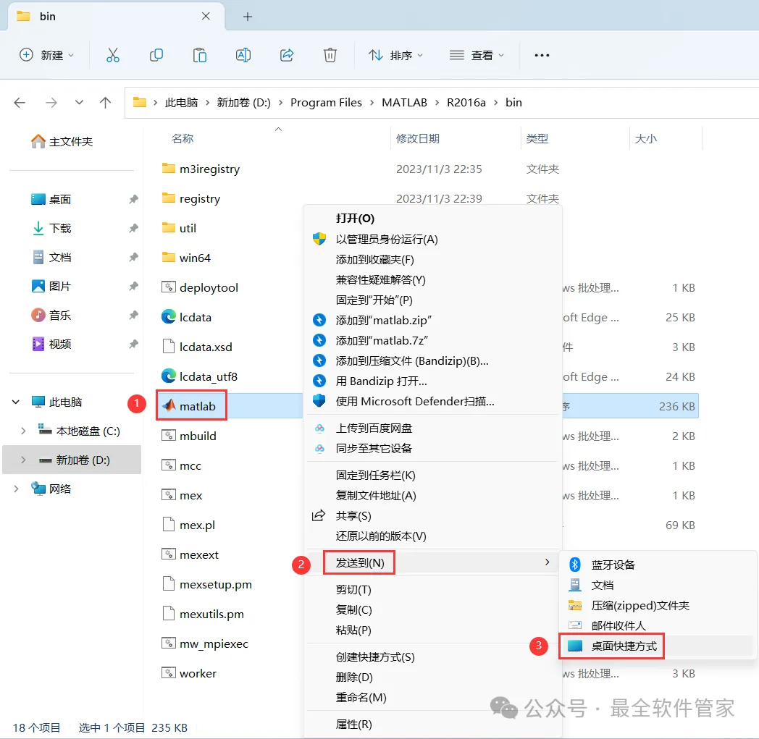
Task: Open the recent locations chevron dropdown
Action: [x=80, y=103]
